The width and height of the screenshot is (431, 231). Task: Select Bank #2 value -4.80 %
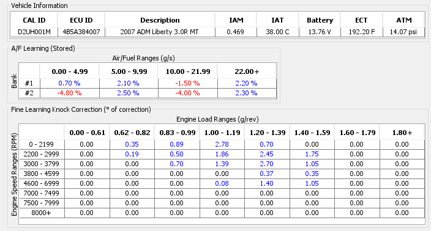(70, 93)
